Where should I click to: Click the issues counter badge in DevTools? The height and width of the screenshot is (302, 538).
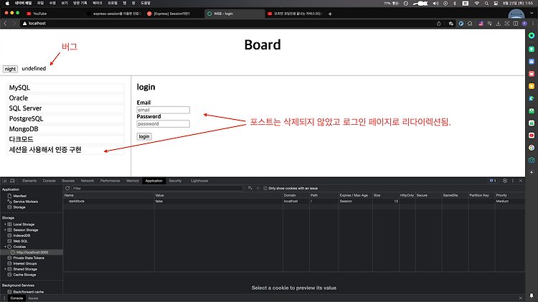493,181
